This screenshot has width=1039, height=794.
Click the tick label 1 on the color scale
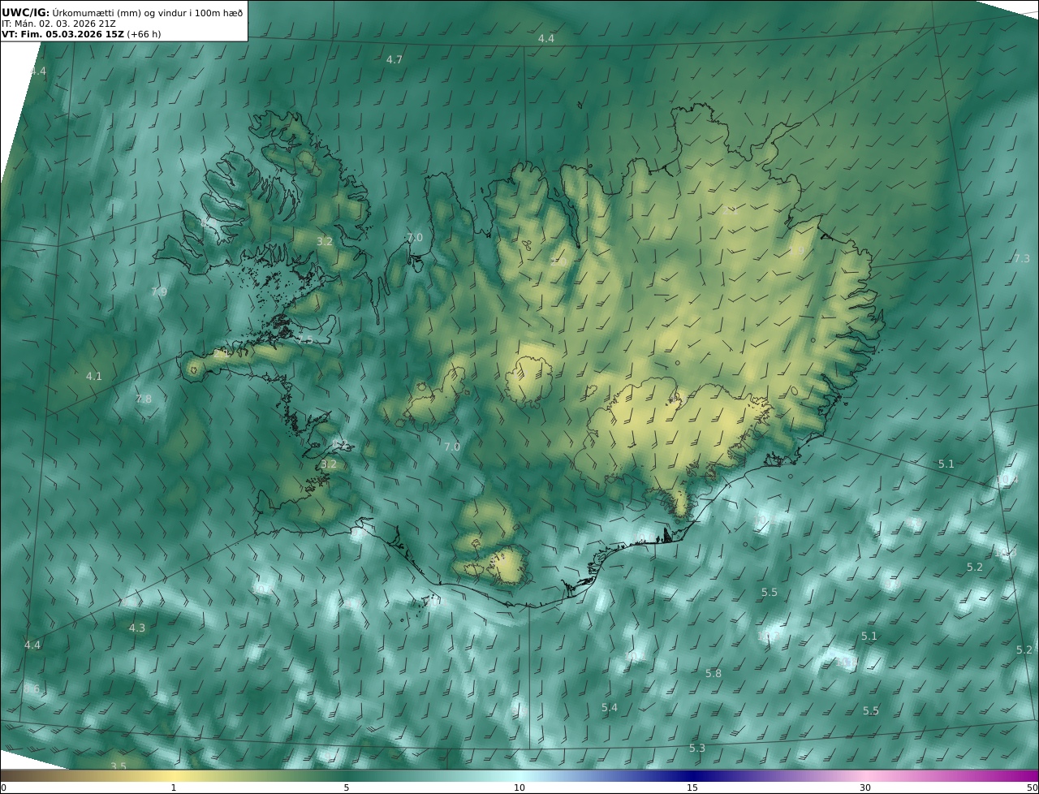click(x=174, y=788)
